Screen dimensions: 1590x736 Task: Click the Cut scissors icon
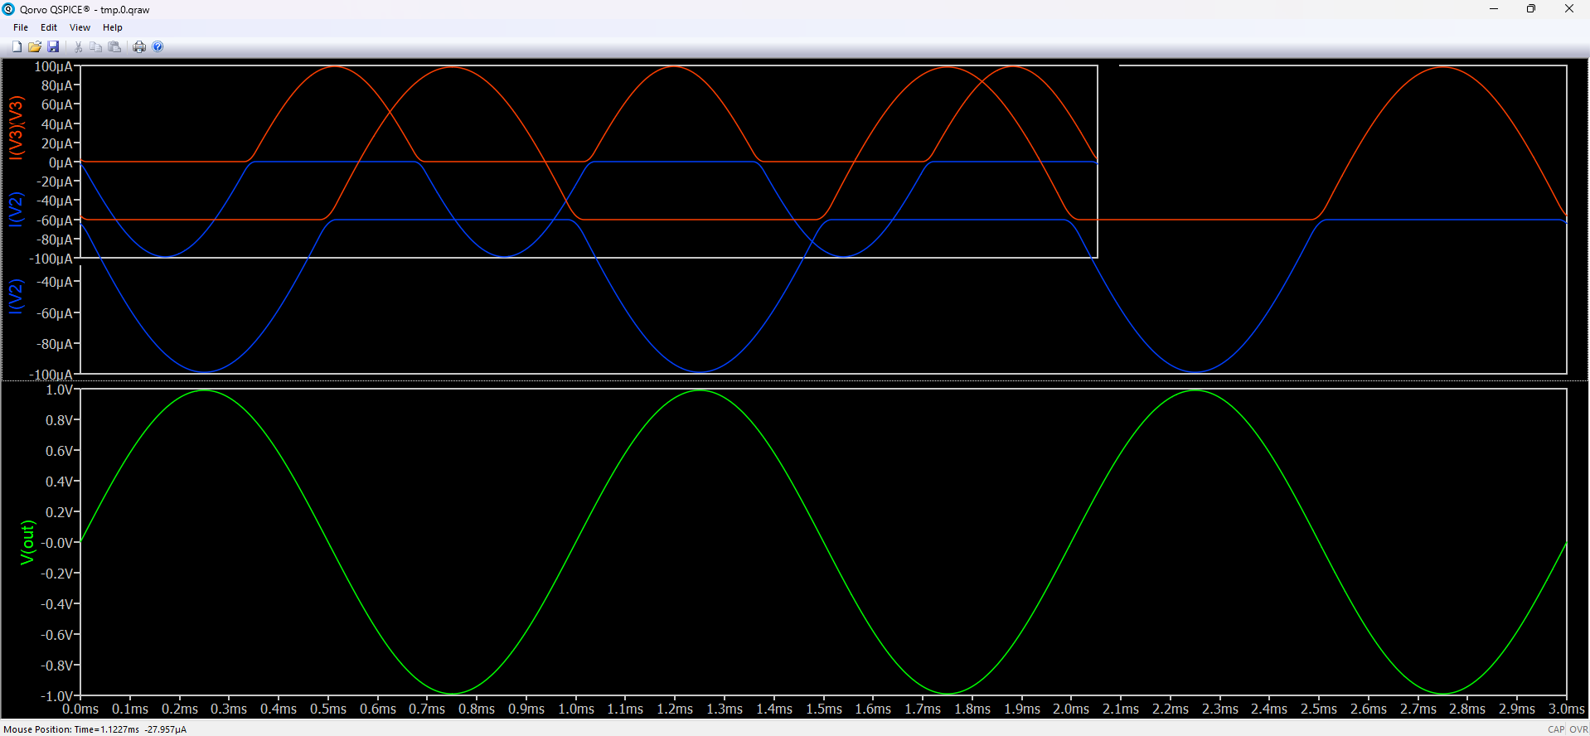[79, 47]
